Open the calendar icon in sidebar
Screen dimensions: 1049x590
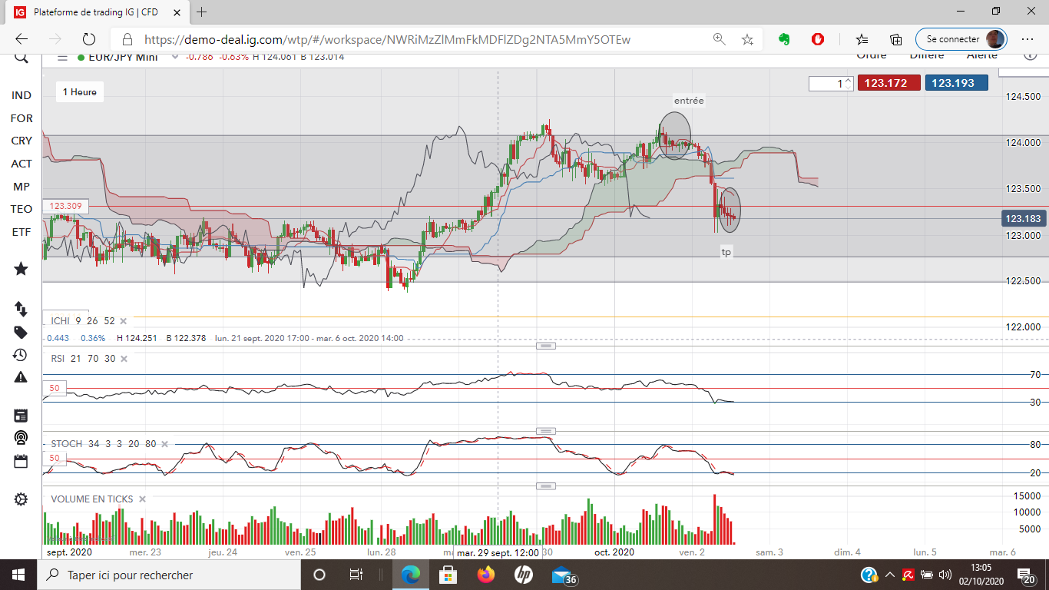21,461
